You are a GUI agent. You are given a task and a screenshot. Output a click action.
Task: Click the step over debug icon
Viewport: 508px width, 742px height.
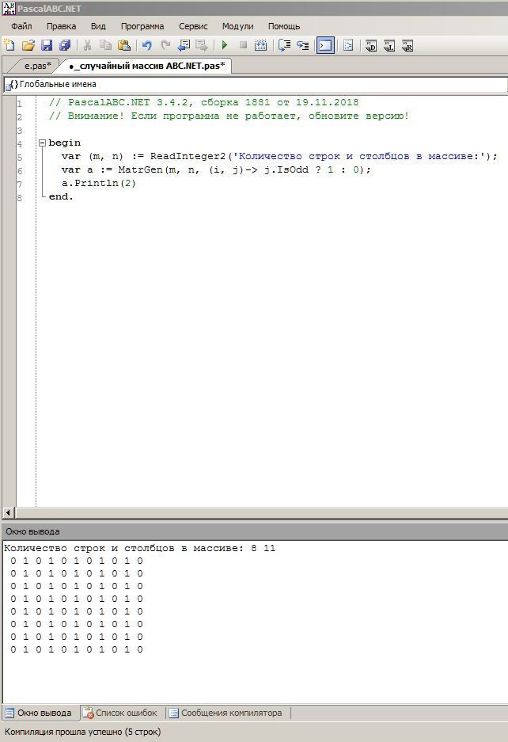coord(284,45)
